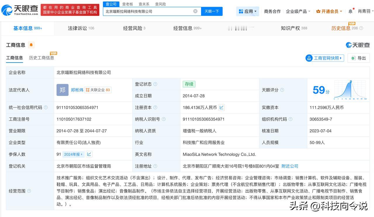Click the 郑 avatar of the legal representative
Screen dimensions: 374x217
(x=63, y=90)
